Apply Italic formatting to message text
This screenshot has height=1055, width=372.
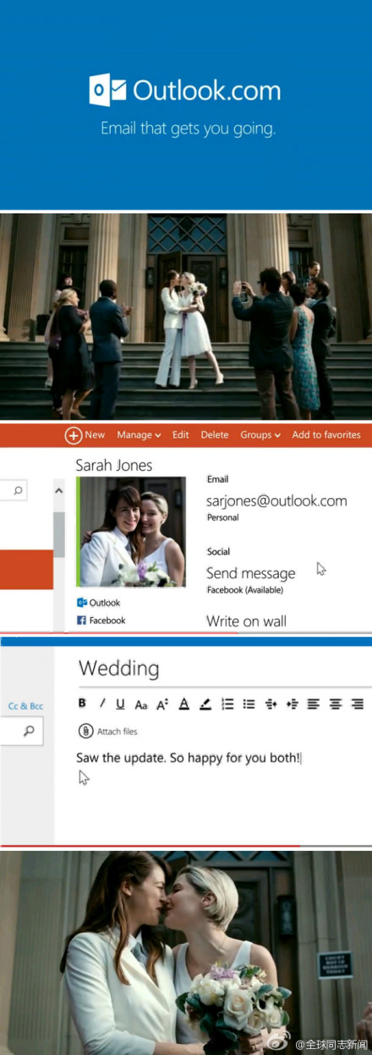tap(102, 703)
